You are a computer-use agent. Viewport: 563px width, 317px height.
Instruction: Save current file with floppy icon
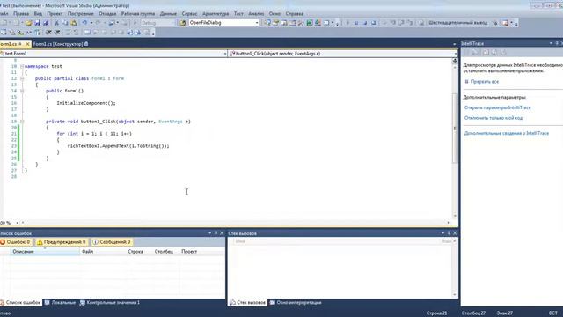(37, 23)
